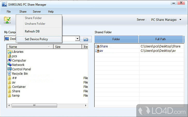The height and width of the screenshot is (117, 188).
Task: Click the Network globe icon
Action: point(10,65)
